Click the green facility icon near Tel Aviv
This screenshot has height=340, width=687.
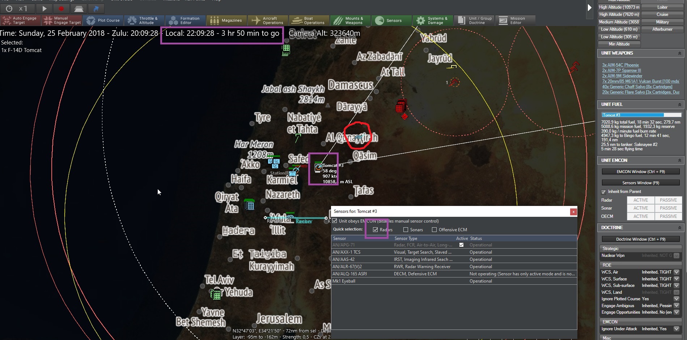[x=216, y=295]
